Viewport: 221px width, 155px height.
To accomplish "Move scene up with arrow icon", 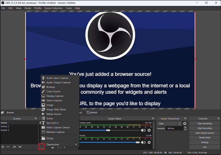I will coord(15,147).
